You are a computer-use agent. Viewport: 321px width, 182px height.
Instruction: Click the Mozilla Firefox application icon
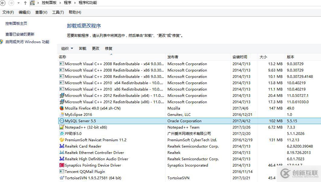click(x=62, y=108)
